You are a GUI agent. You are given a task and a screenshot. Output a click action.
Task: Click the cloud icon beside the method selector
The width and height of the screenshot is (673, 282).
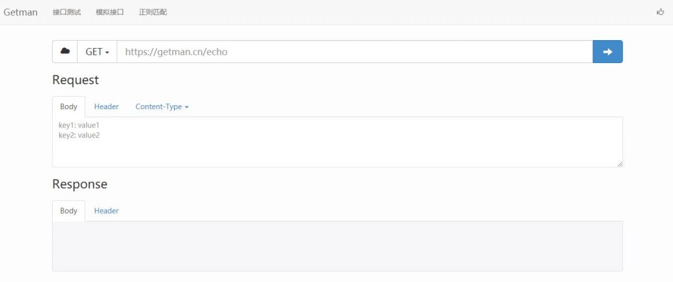point(65,51)
